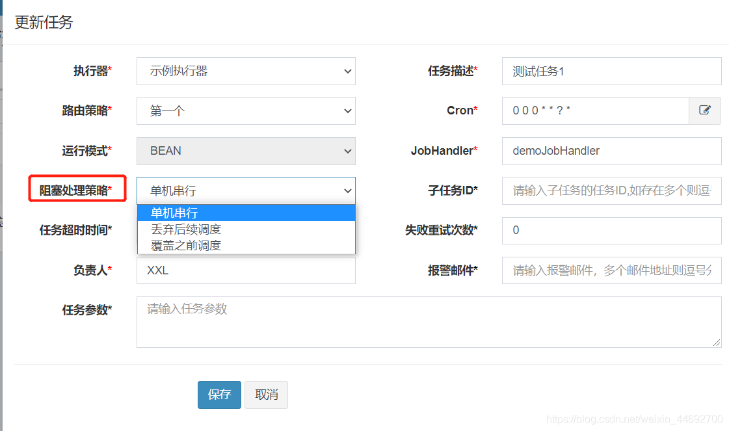Open the Cron expression editor icon
Viewport: 729px width, 431px height.
tap(705, 111)
